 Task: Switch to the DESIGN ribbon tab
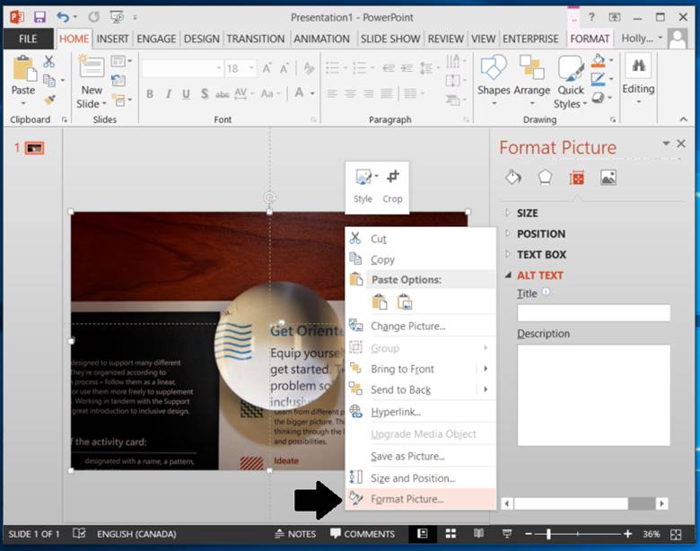(202, 39)
